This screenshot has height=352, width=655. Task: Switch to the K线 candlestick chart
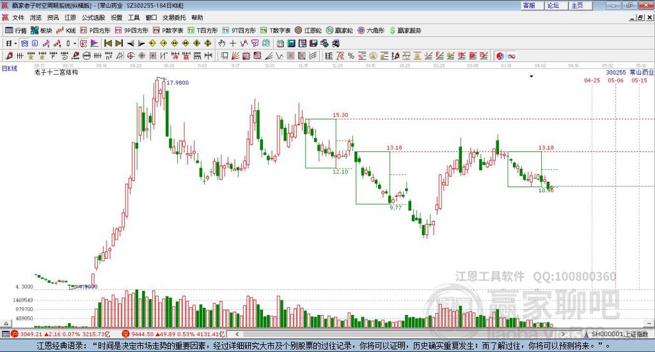66,31
